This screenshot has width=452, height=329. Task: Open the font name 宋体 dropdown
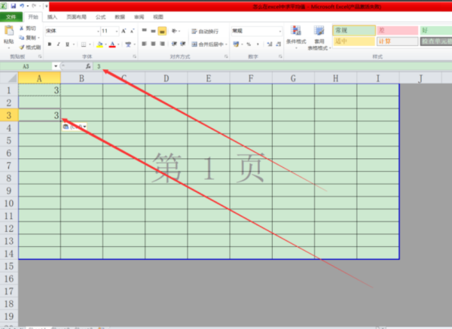98,31
